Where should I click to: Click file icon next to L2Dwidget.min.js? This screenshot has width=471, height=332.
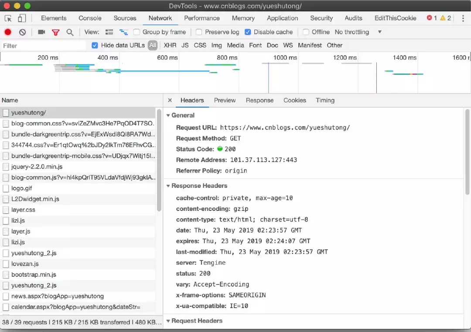(x=6, y=199)
